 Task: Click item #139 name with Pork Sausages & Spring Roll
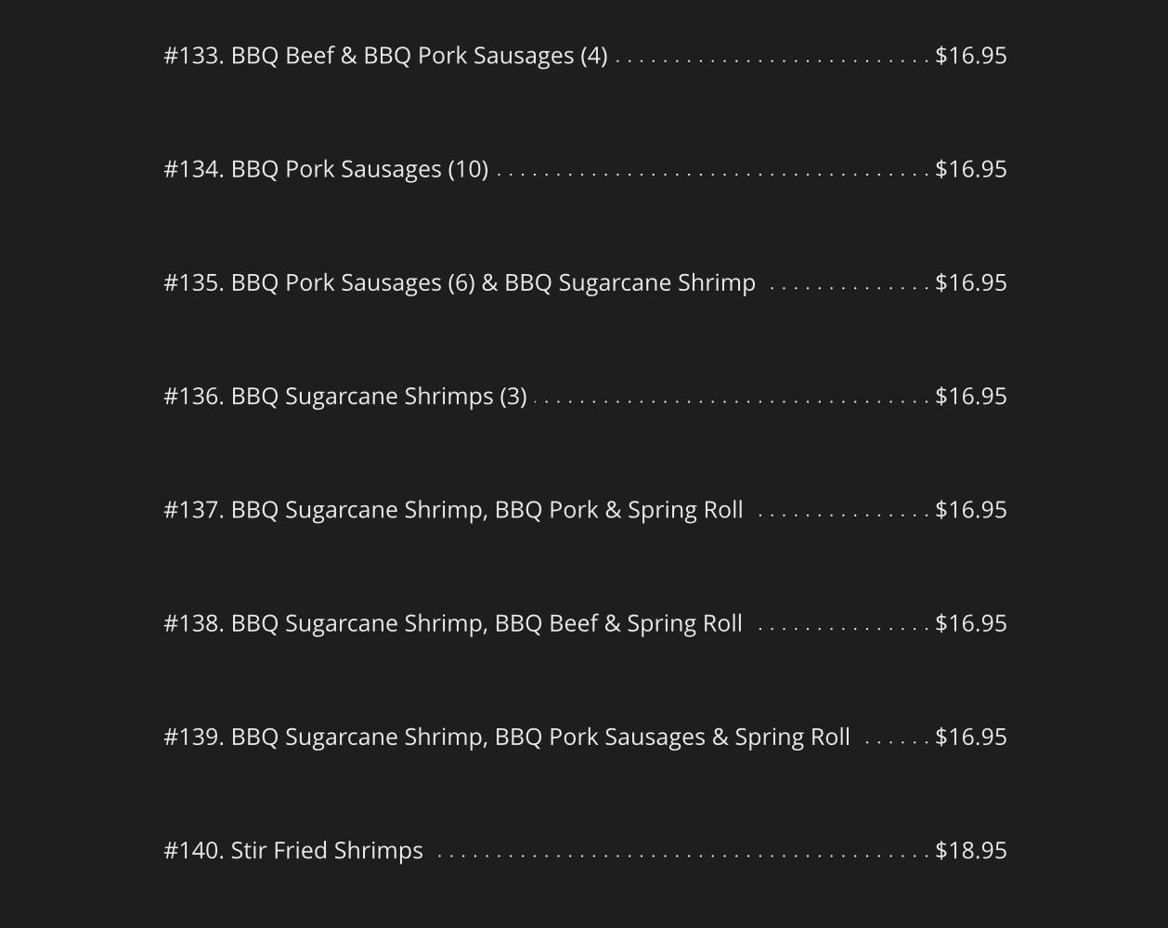507,737
